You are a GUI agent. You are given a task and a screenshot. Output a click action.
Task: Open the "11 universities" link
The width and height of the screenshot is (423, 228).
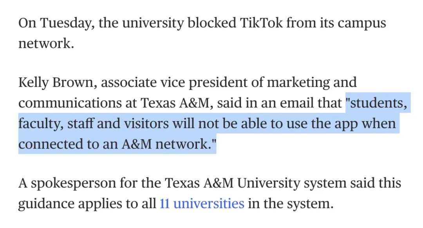[x=202, y=204]
